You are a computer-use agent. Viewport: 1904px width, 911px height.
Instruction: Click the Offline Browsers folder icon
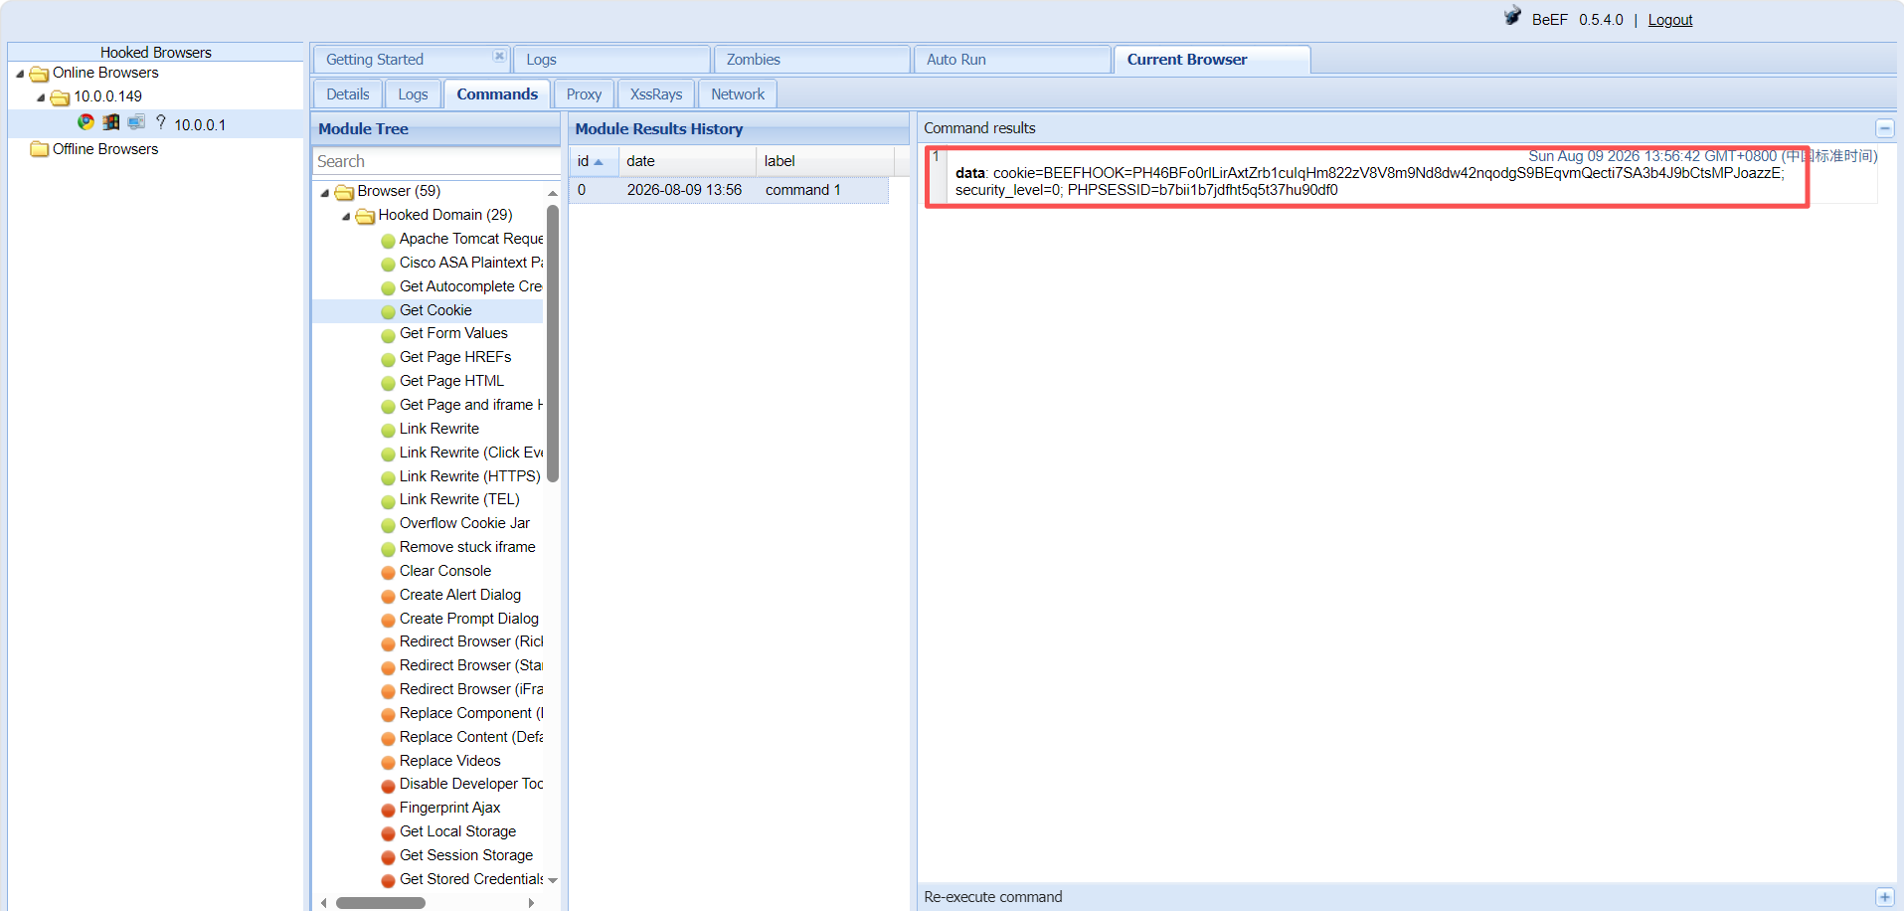[40, 149]
